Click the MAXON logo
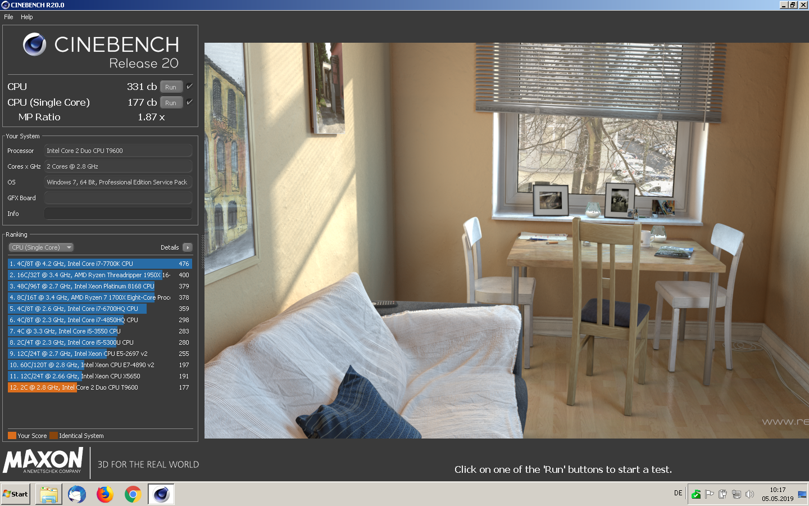This screenshot has height=506, width=809. (x=43, y=460)
